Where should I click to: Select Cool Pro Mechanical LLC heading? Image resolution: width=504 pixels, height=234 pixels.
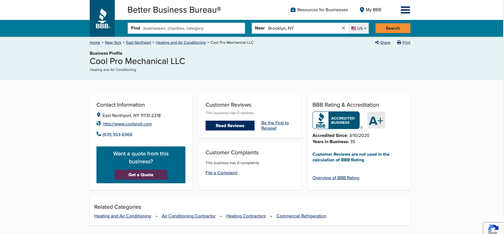[x=137, y=61]
